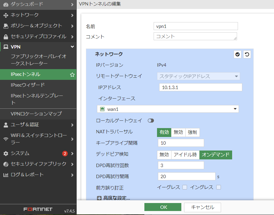Viewport: 274px width, 215px height.
Task: Expand the セキュリティプロファイル chevron
Action: 72,37
